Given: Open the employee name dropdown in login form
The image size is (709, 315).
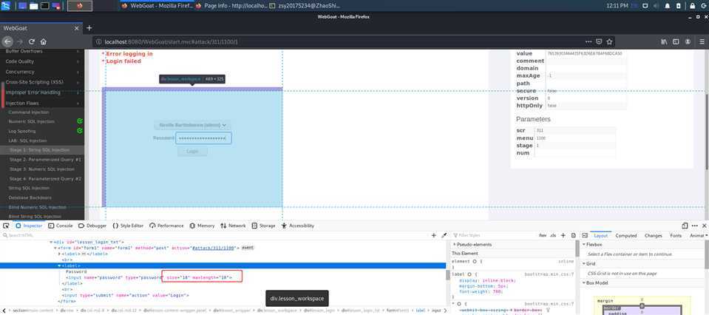Looking at the screenshot, I should (192, 125).
